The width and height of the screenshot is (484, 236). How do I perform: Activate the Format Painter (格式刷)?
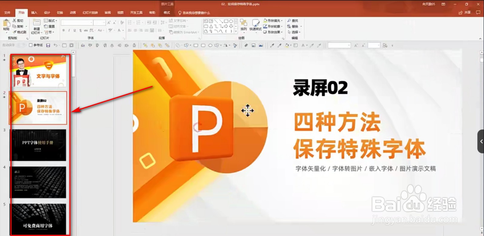pos(19,32)
